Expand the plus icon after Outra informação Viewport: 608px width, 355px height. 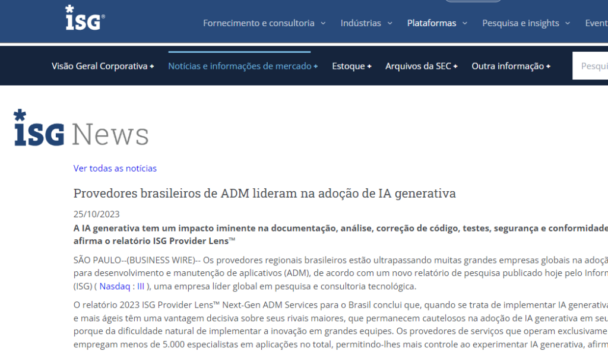tap(548, 66)
